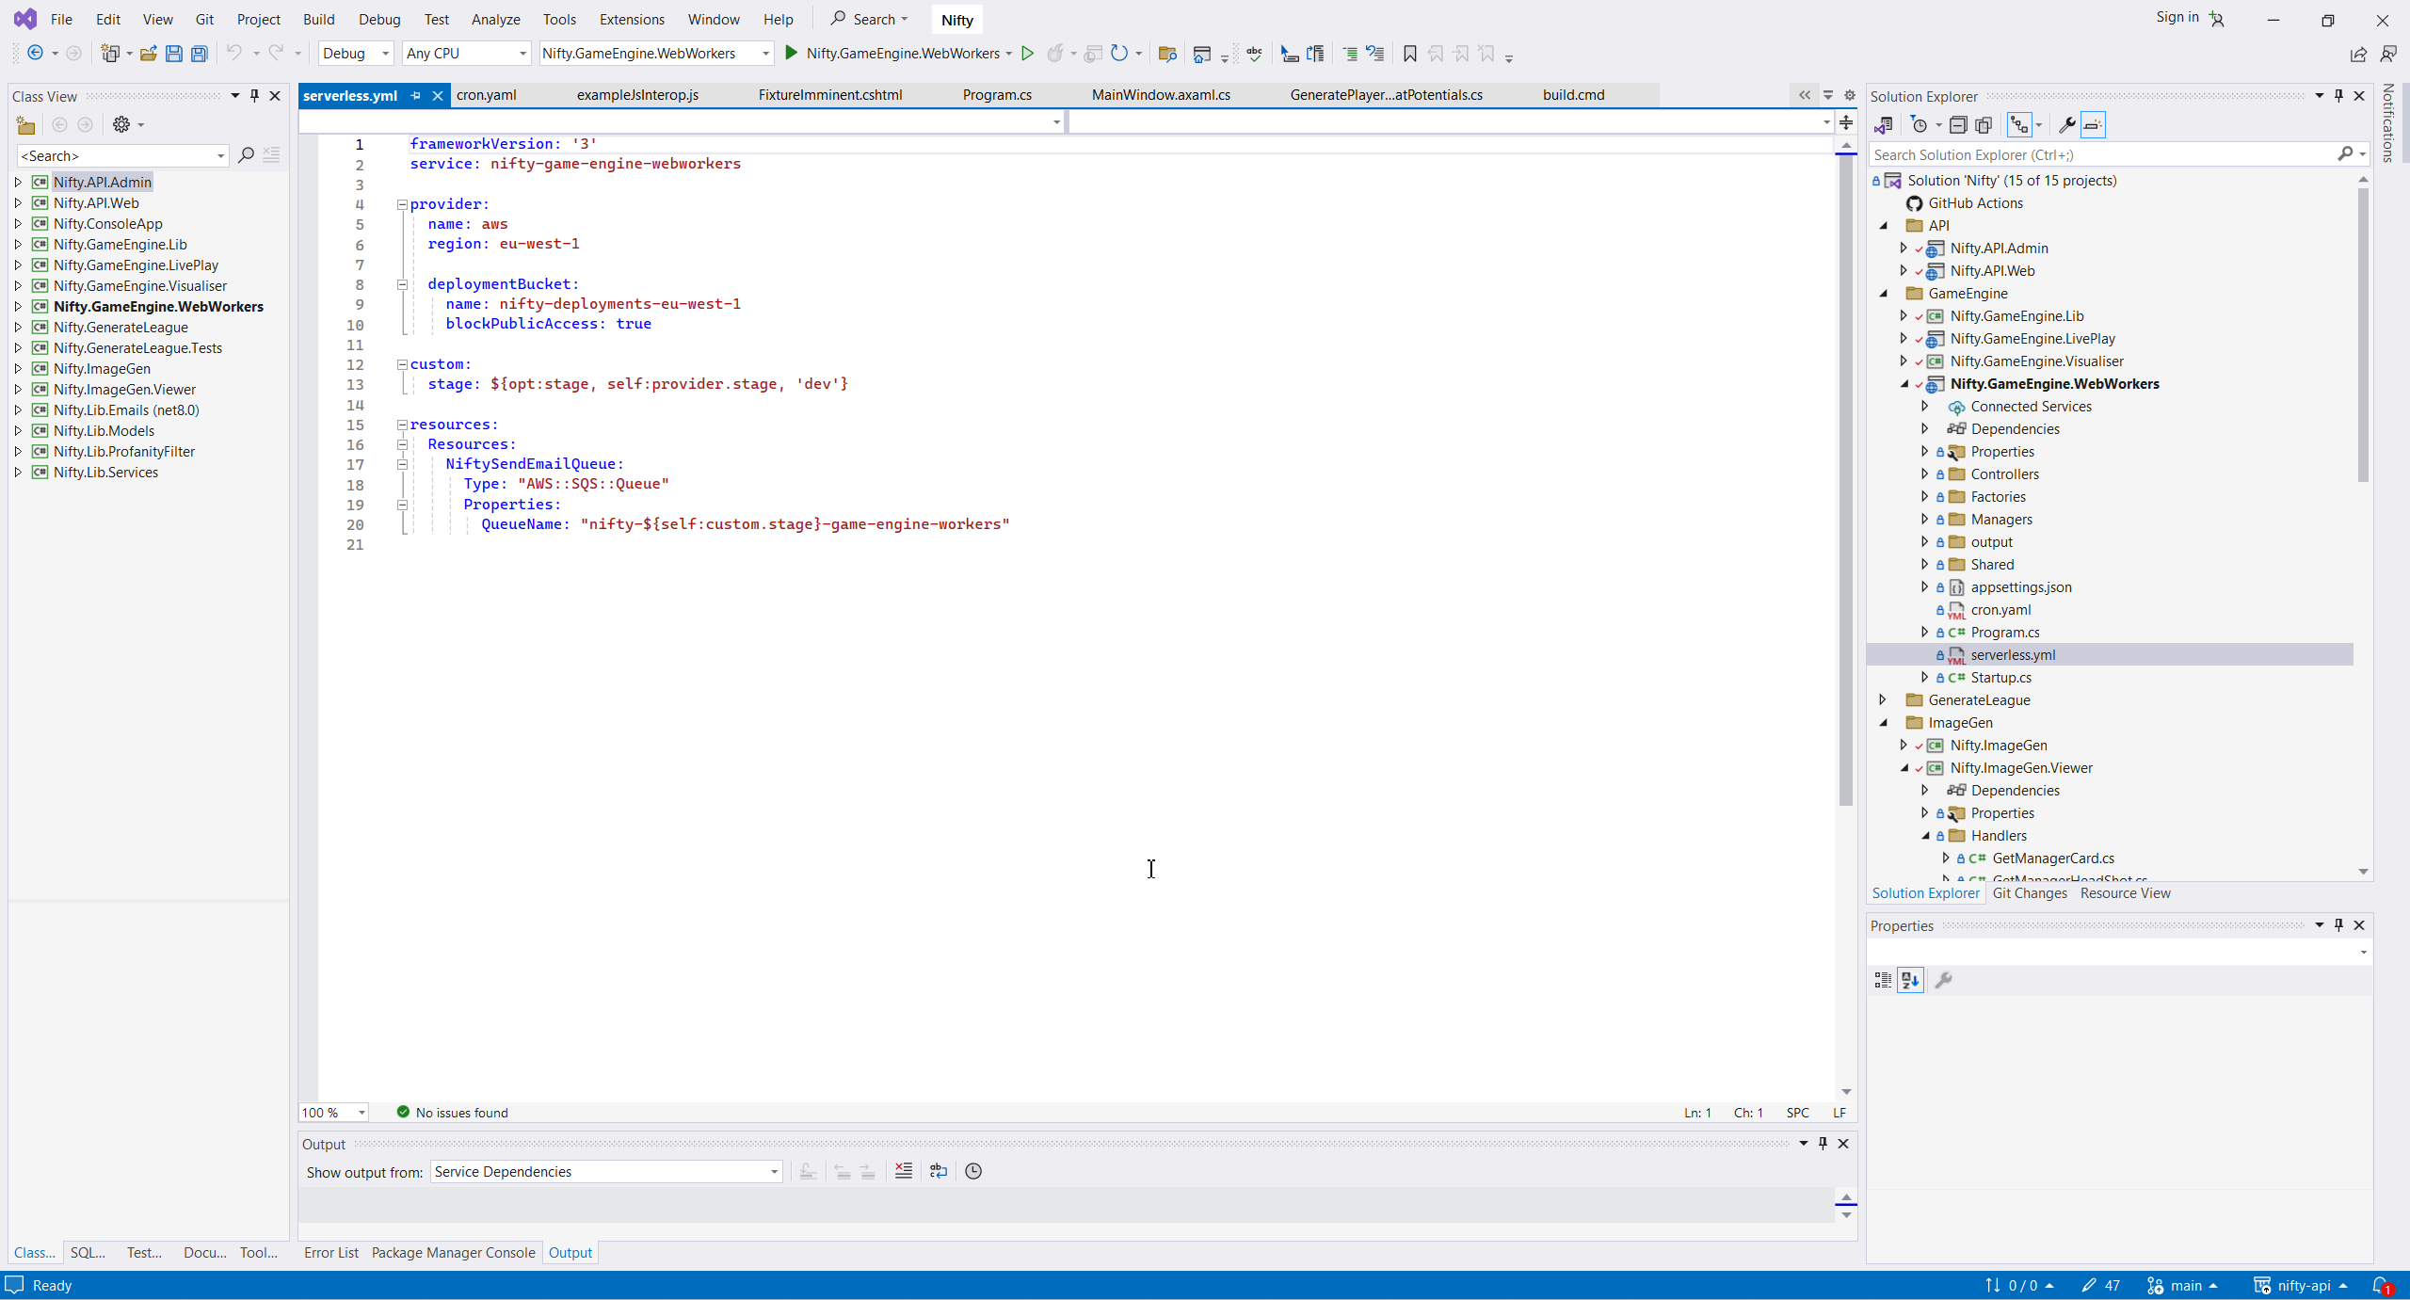Open the Build menu

[x=318, y=19]
